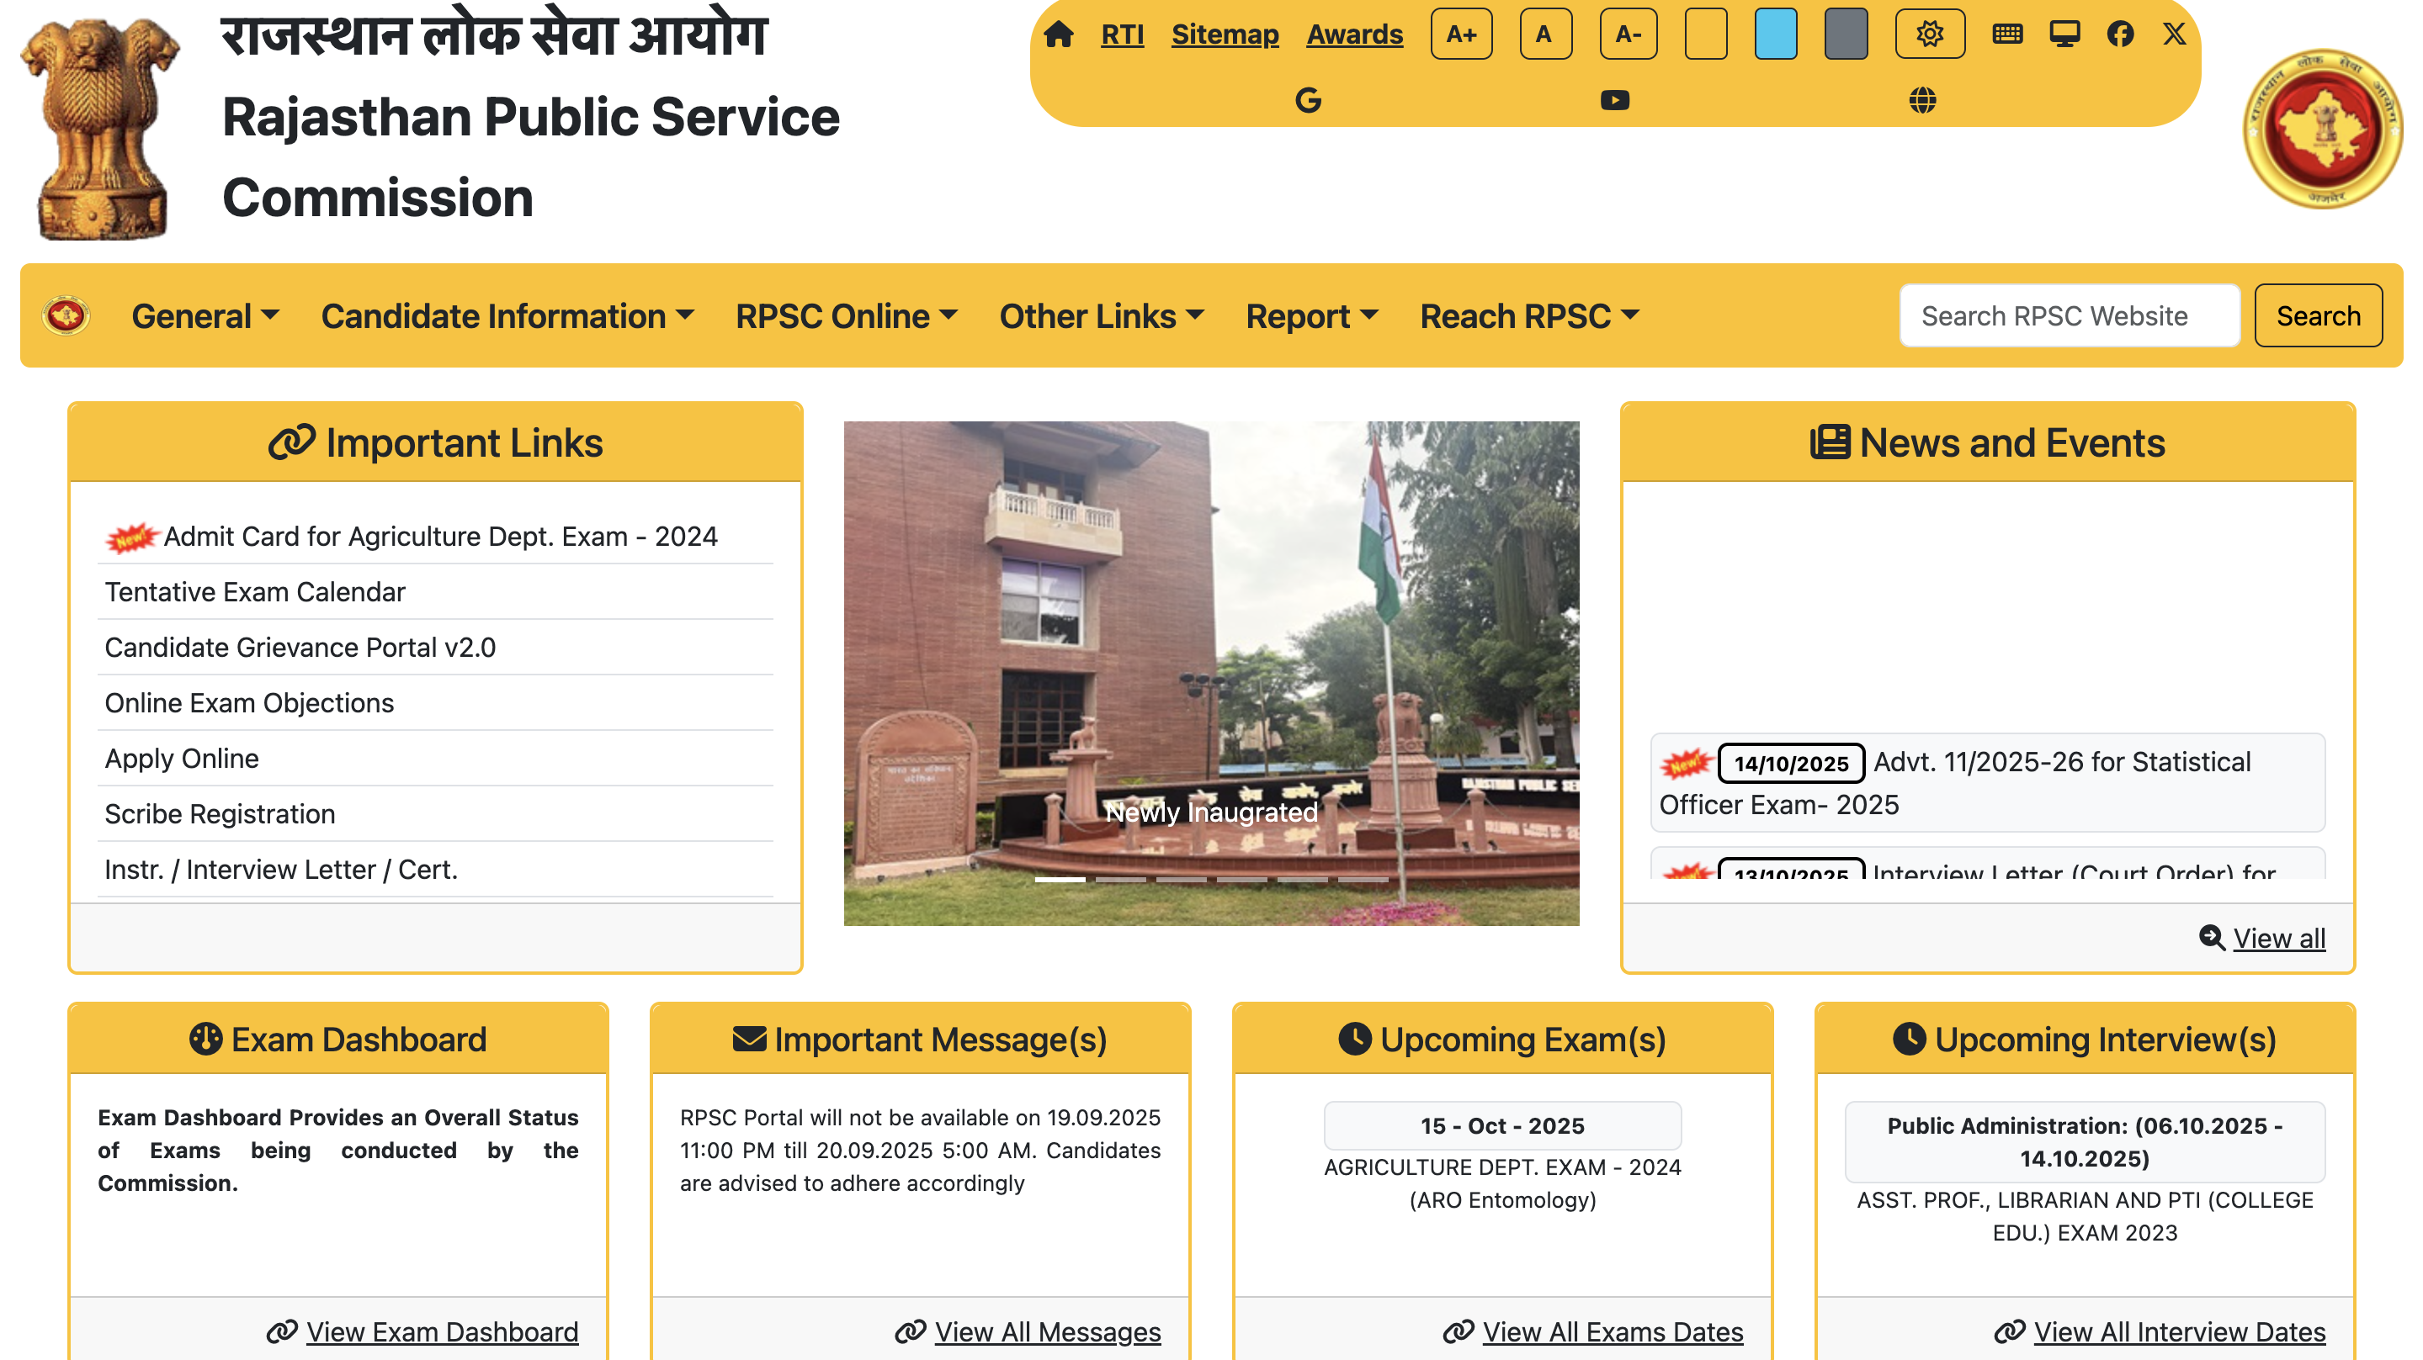Select the gray contrast theme box

(1846, 34)
